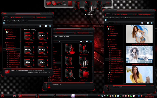Open Правка menu in Computer window
The width and height of the screenshot is (157, 98).
coord(10,21)
